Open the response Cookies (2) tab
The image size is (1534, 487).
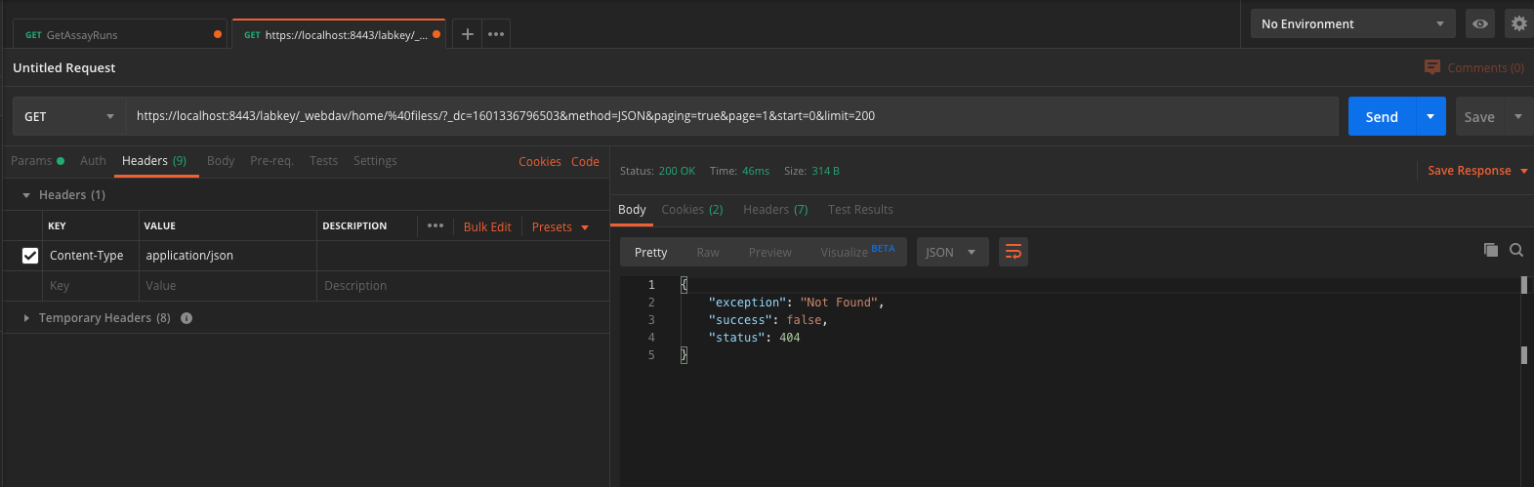(x=692, y=210)
